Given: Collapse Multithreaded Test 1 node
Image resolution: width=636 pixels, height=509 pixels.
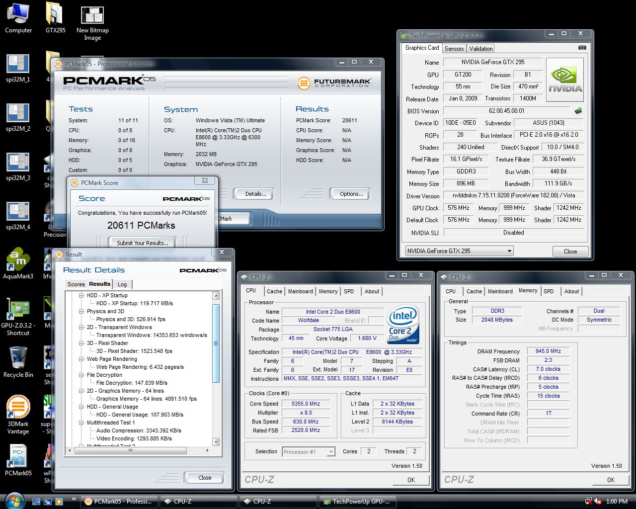Looking at the screenshot, I should point(81,423).
